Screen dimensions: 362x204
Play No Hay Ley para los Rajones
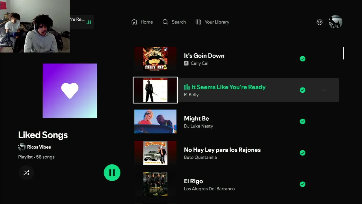point(222,150)
